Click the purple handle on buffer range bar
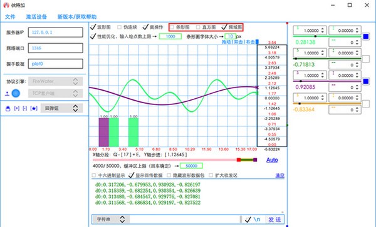 (255, 160)
